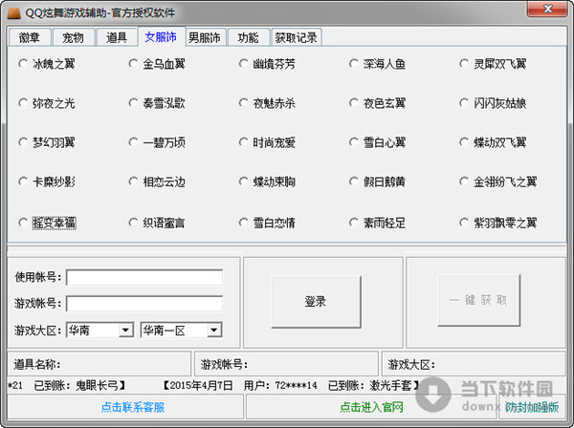574x428 pixels.
Task: Open the 点击联系客服 link
Action: [x=133, y=407]
